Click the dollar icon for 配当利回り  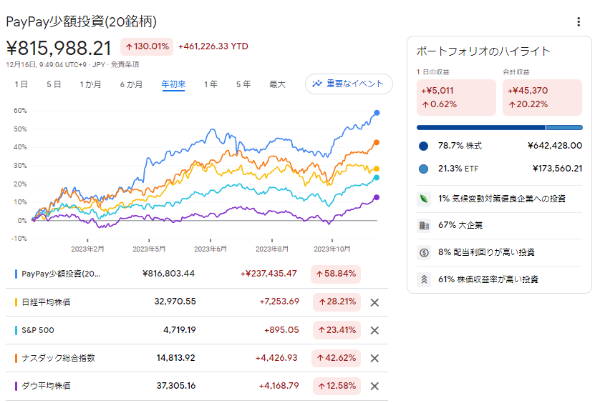point(423,252)
